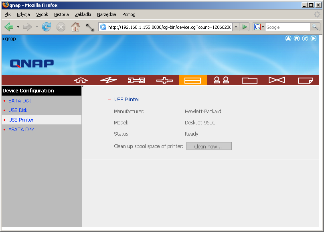Click the Model: label
Screen dimensions: 324x232
click(x=121, y=122)
